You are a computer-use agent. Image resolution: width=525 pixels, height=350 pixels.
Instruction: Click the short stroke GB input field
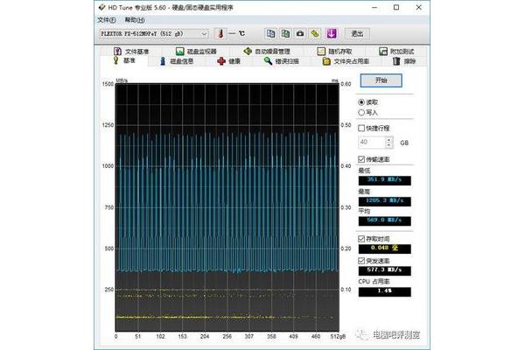pos(372,143)
